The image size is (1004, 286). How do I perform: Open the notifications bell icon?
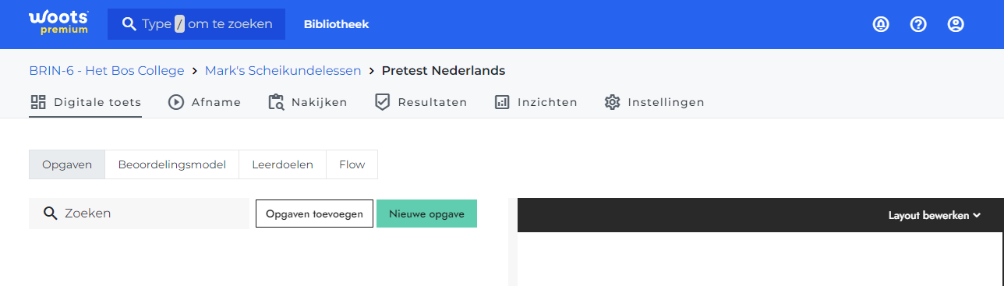(881, 24)
